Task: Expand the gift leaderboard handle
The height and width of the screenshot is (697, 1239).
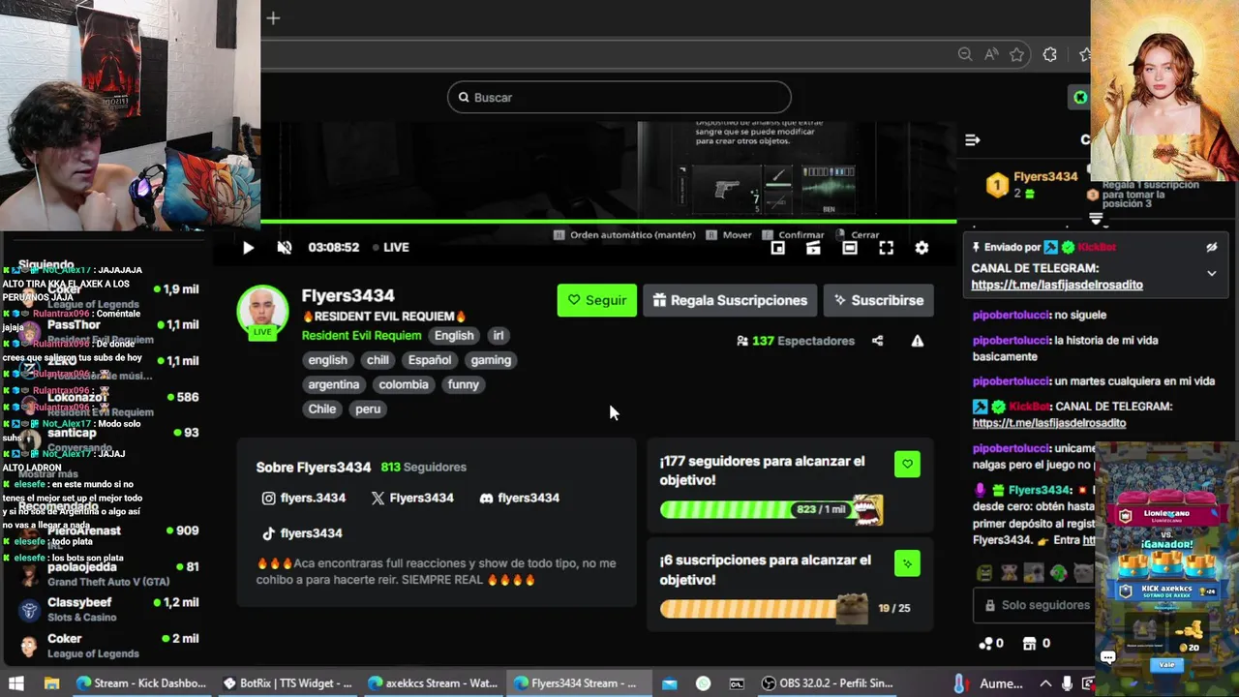Action: click(1096, 219)
